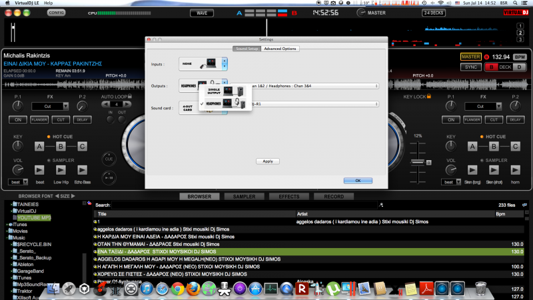Select track 'ΟΤΑΝ ΤΗΝ ΘΥΜΑΜΑΙ - ΔΑΔΑΡΟΣ'
533x300 pixels.
(159, 244)
